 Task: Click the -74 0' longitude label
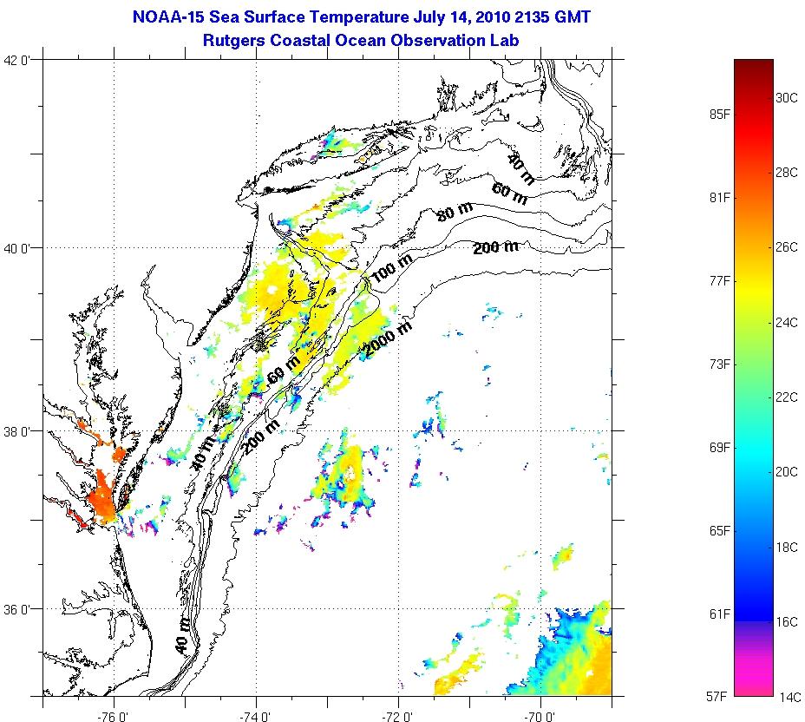pos(255,716)
